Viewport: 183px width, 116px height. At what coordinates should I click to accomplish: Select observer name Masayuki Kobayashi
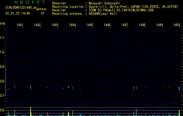click(104, 3)
